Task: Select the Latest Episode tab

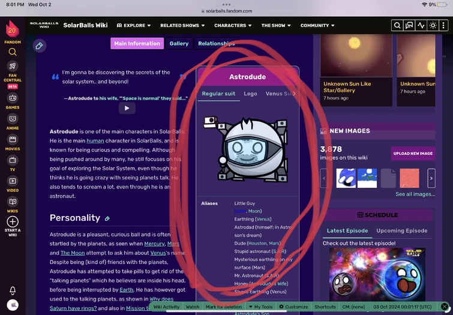Action: pos(347,230)
